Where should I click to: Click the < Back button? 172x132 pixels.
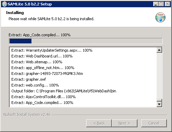[99, 123]
